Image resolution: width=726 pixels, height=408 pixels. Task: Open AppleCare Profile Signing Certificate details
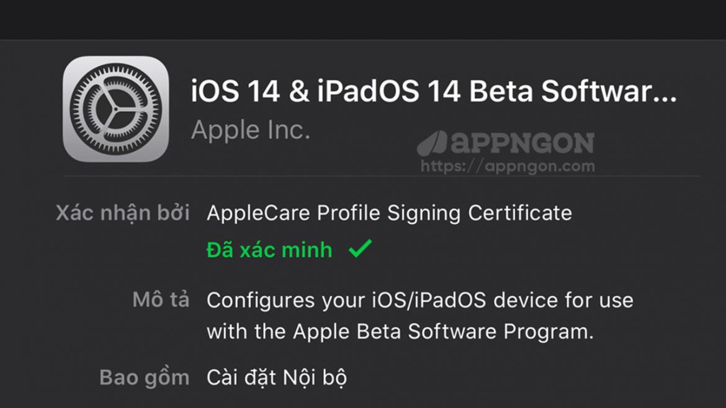click(389, 213)
